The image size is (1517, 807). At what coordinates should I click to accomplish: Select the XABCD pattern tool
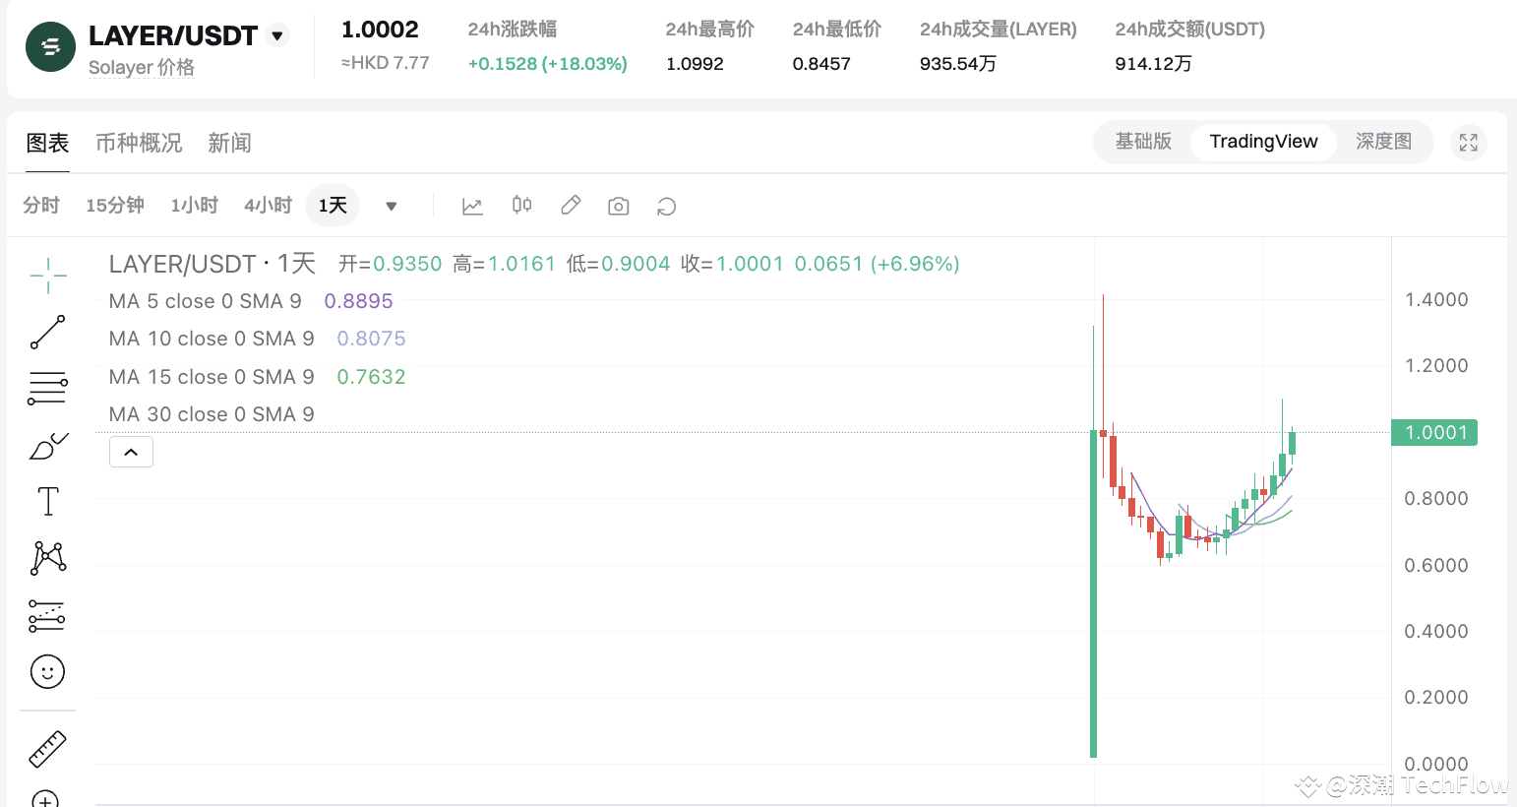coord(46,557)
